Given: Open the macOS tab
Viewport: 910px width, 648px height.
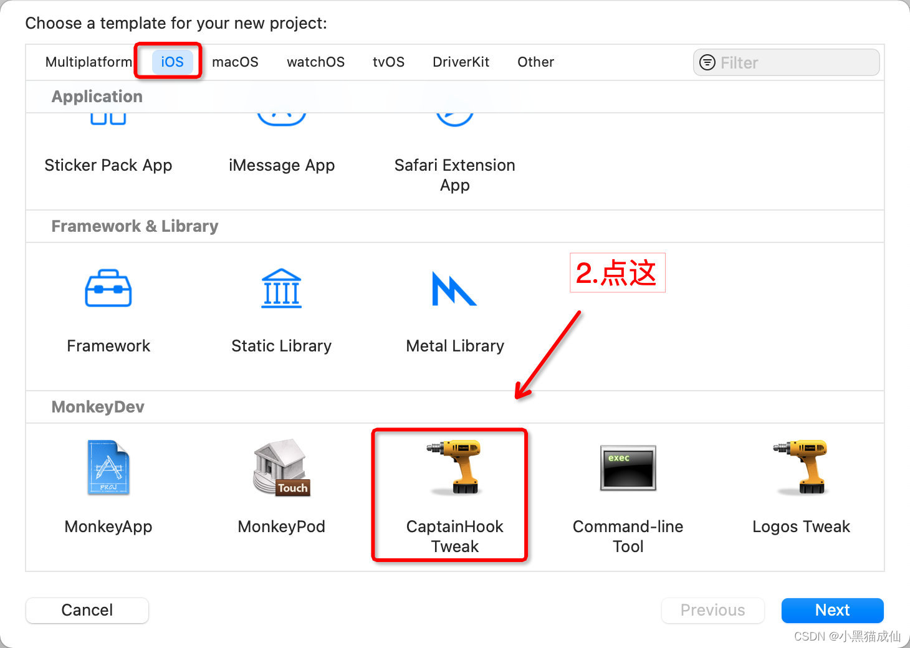Looking at the screenshot, I should [x=235, y=62].
